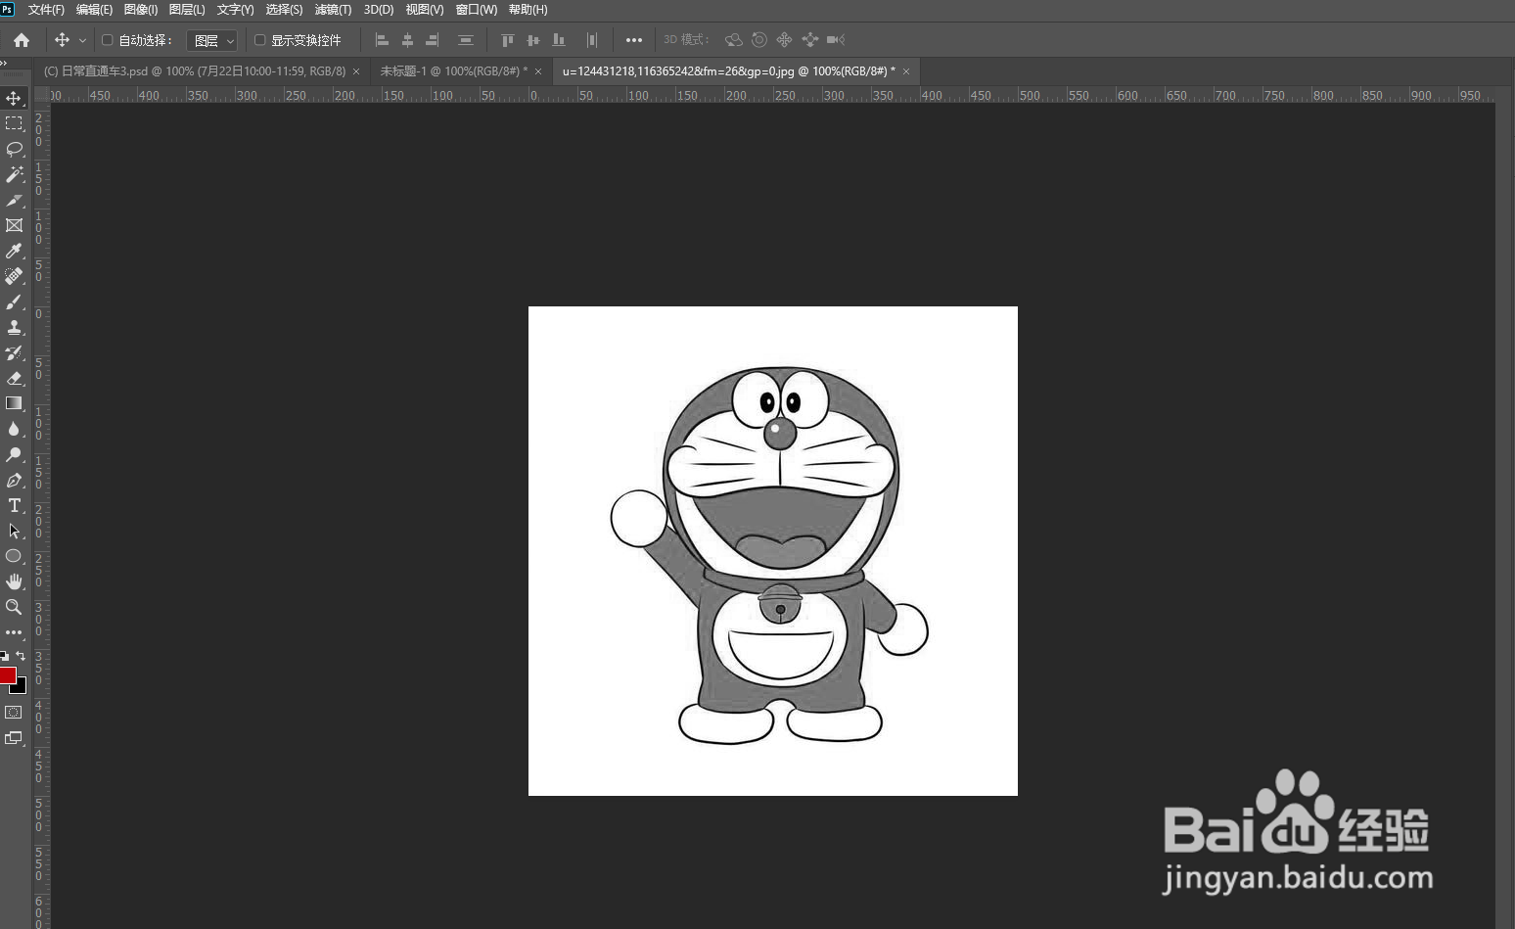
Task: Select the Eraser tool
Action: click(x=14, y=378)
